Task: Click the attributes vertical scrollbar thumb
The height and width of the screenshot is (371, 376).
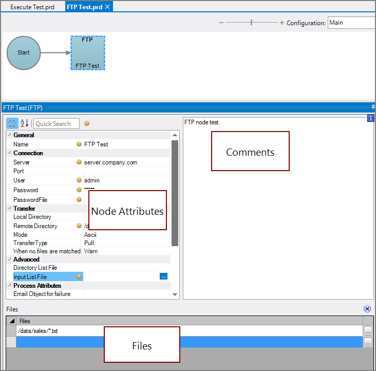Action: point(175,193)
